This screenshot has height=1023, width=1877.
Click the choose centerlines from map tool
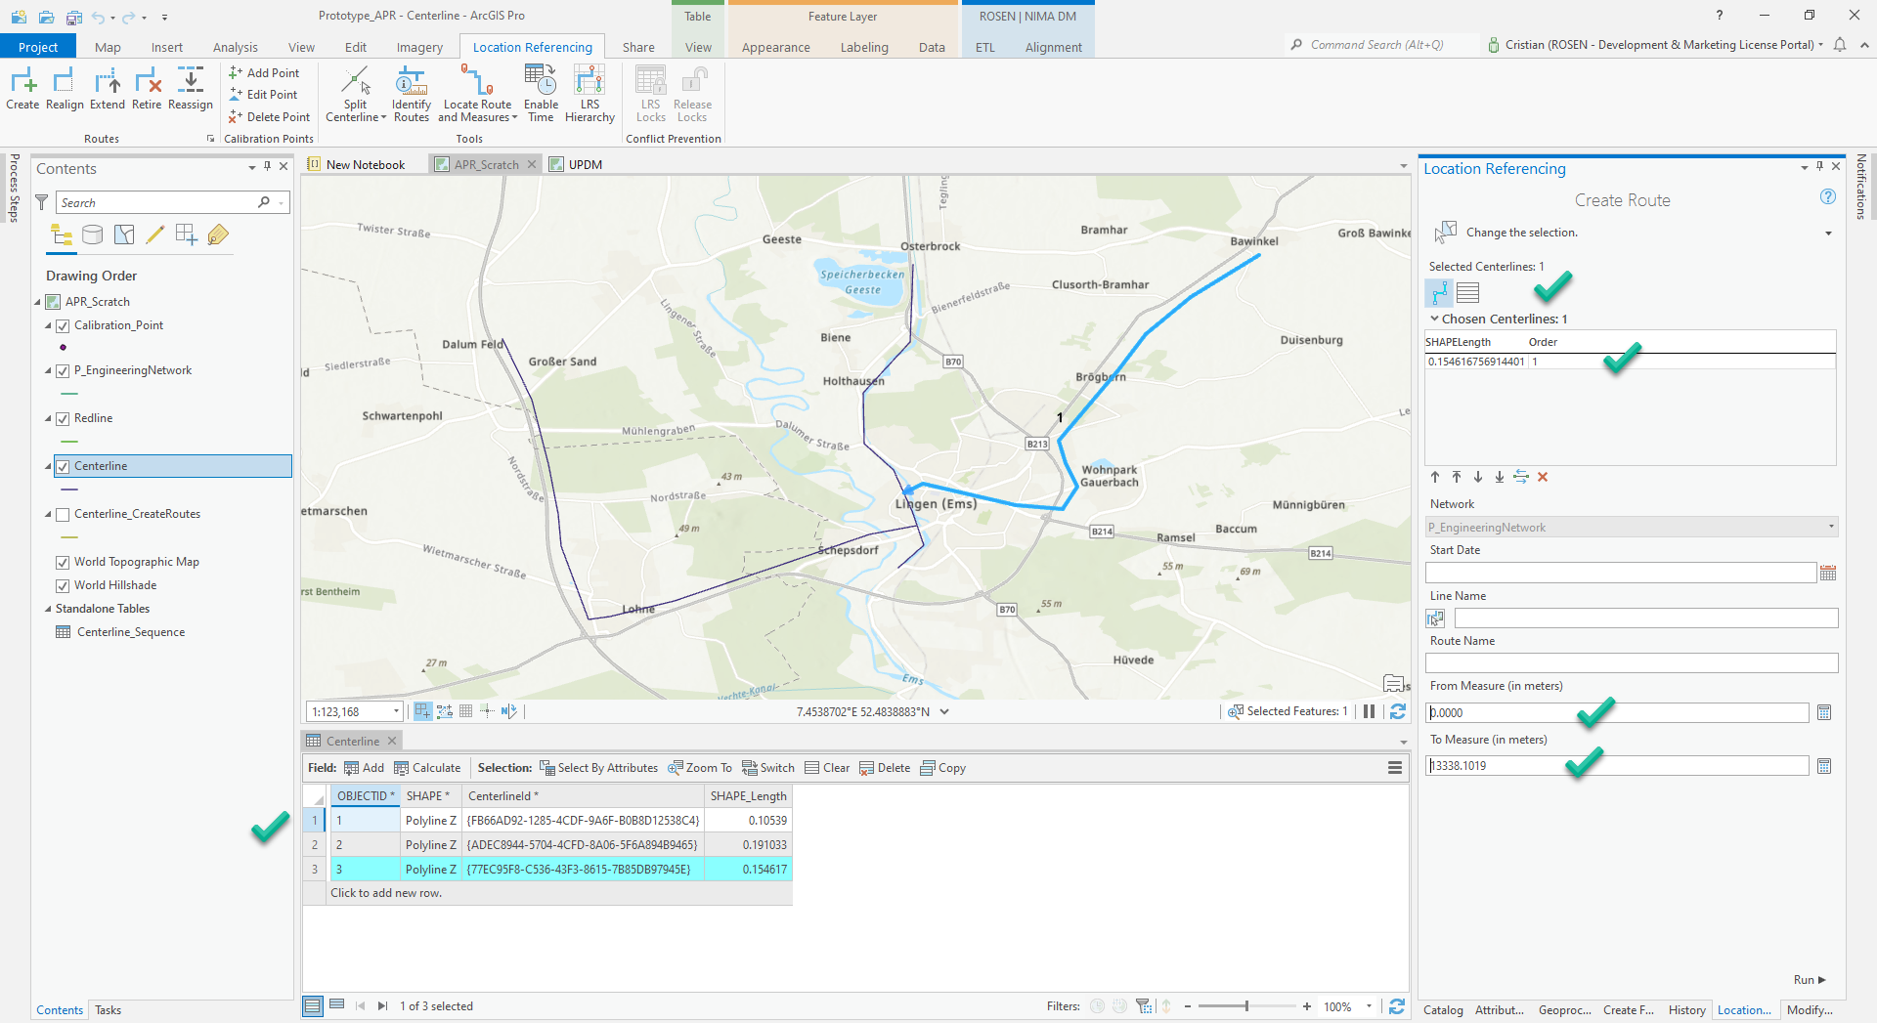1439,292
